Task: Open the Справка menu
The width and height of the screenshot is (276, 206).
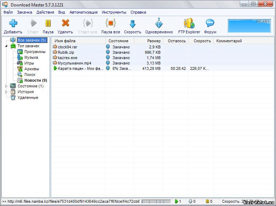Action: click(138, 12)
